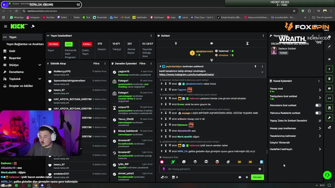This screenshot has width=335, height=188.
Task: Toggle Abonelere özel sohbet switch
Action: point(318,105)
